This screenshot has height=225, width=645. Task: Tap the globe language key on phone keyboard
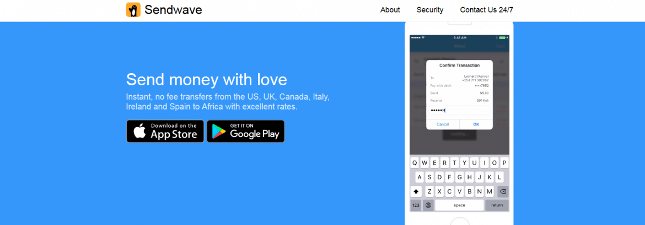[x=428, y=205]
